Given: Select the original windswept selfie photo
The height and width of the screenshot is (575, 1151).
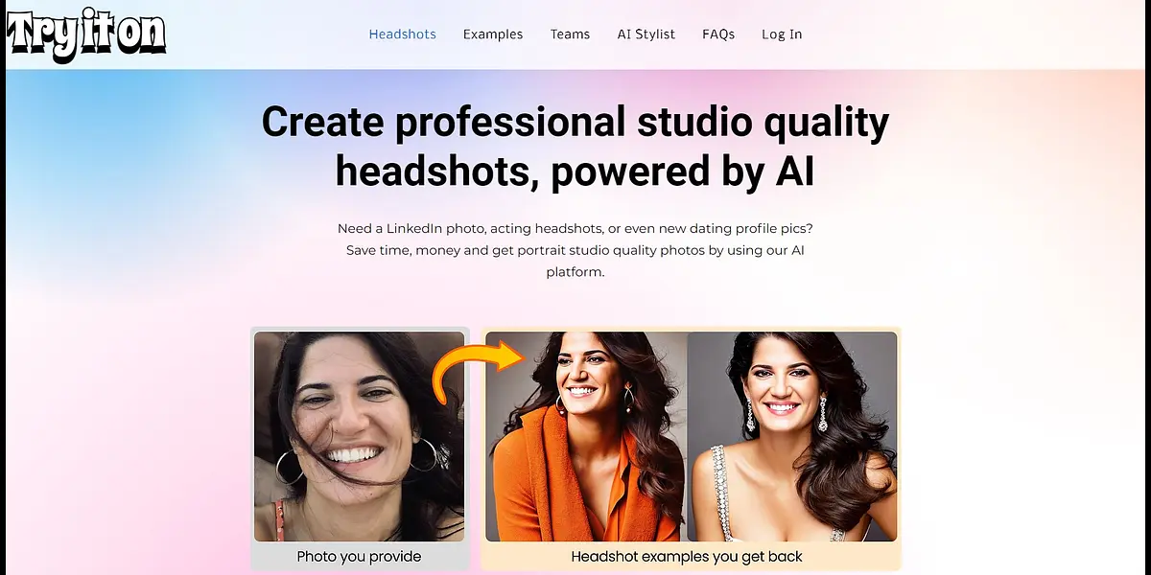Looking at the screenshot, I should click(x=359, y=437).
